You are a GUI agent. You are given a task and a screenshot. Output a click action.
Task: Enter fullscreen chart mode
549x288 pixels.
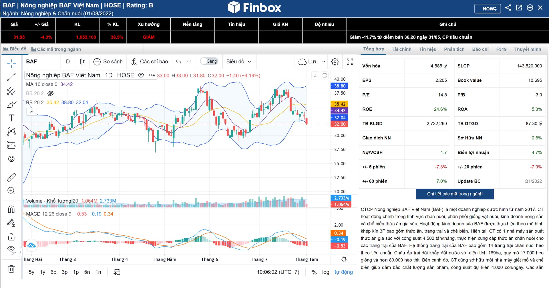[350, 61]
